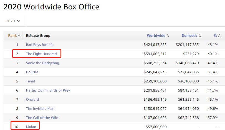Image resolution: width=225 pixels, height=130 pixels.
Task: Open the Dolittle movie link
Action: pyautogui.click(x=32, y=72)
